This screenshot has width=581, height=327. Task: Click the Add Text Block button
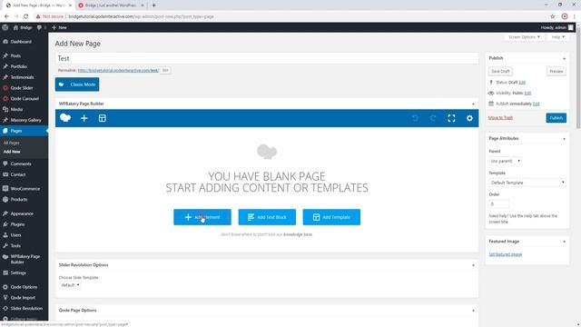(267, 217)
